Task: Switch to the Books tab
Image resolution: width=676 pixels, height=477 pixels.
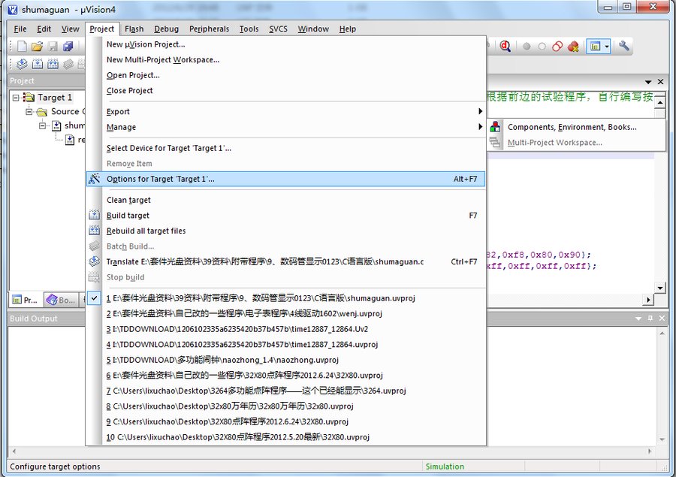Action: [62, 300]
